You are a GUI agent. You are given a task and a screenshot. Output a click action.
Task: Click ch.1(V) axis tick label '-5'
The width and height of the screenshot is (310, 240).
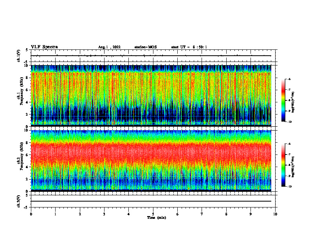click(26, 62)
